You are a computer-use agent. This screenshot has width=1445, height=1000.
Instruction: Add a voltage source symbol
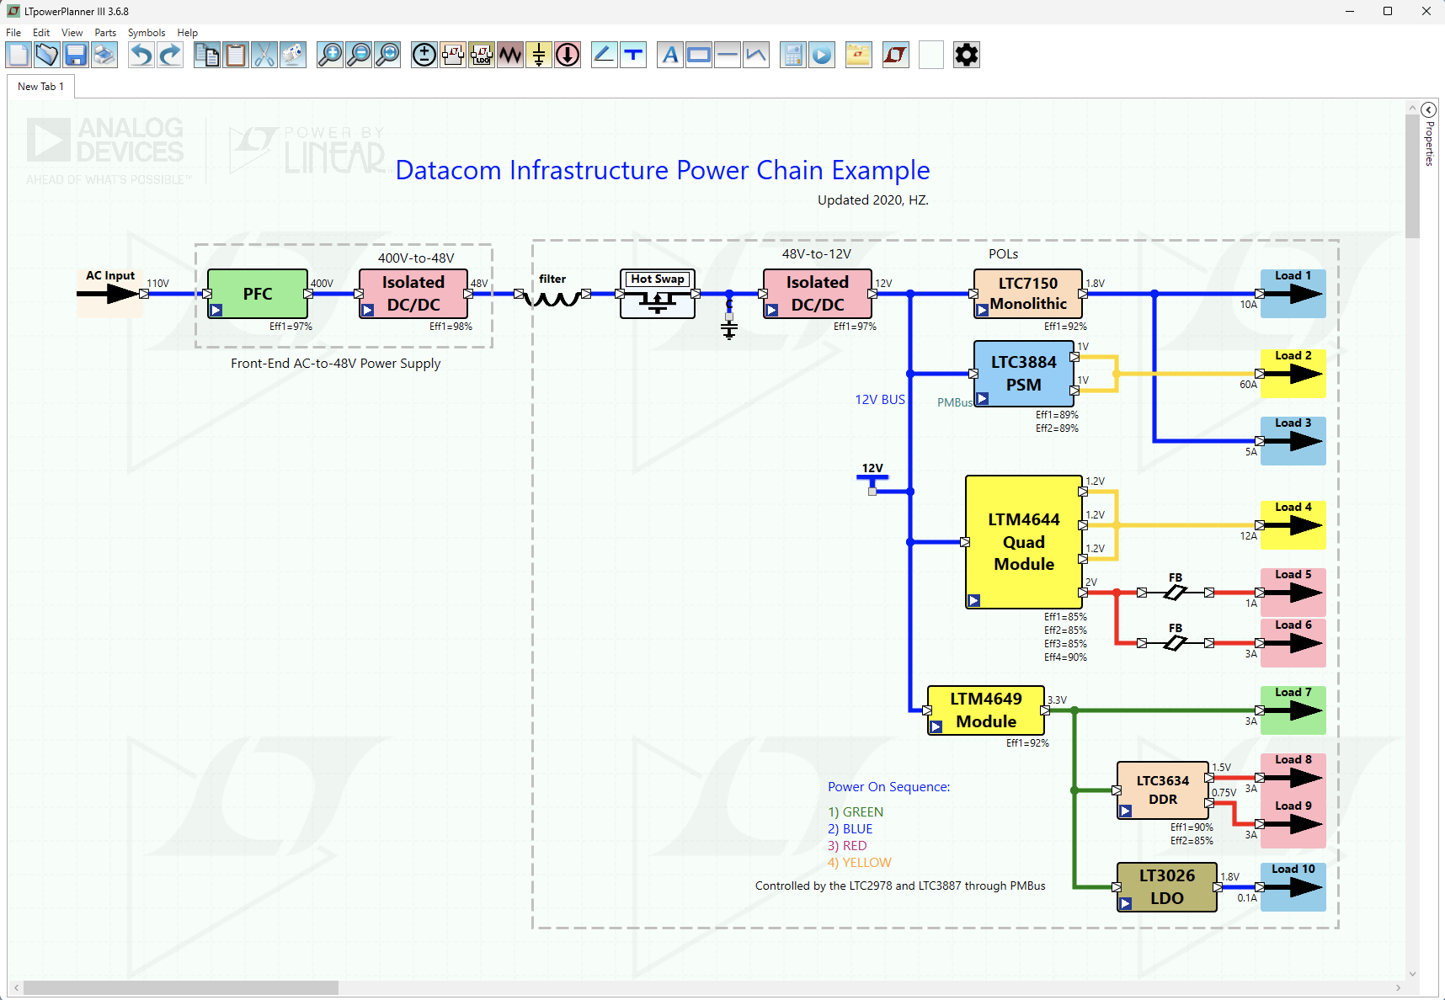pyautogui.click(x=424, y=56)
